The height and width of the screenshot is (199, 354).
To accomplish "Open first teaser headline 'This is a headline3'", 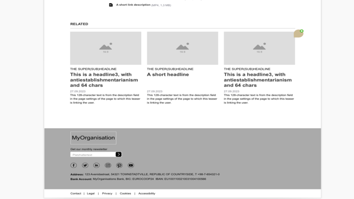I will (104, 80).
